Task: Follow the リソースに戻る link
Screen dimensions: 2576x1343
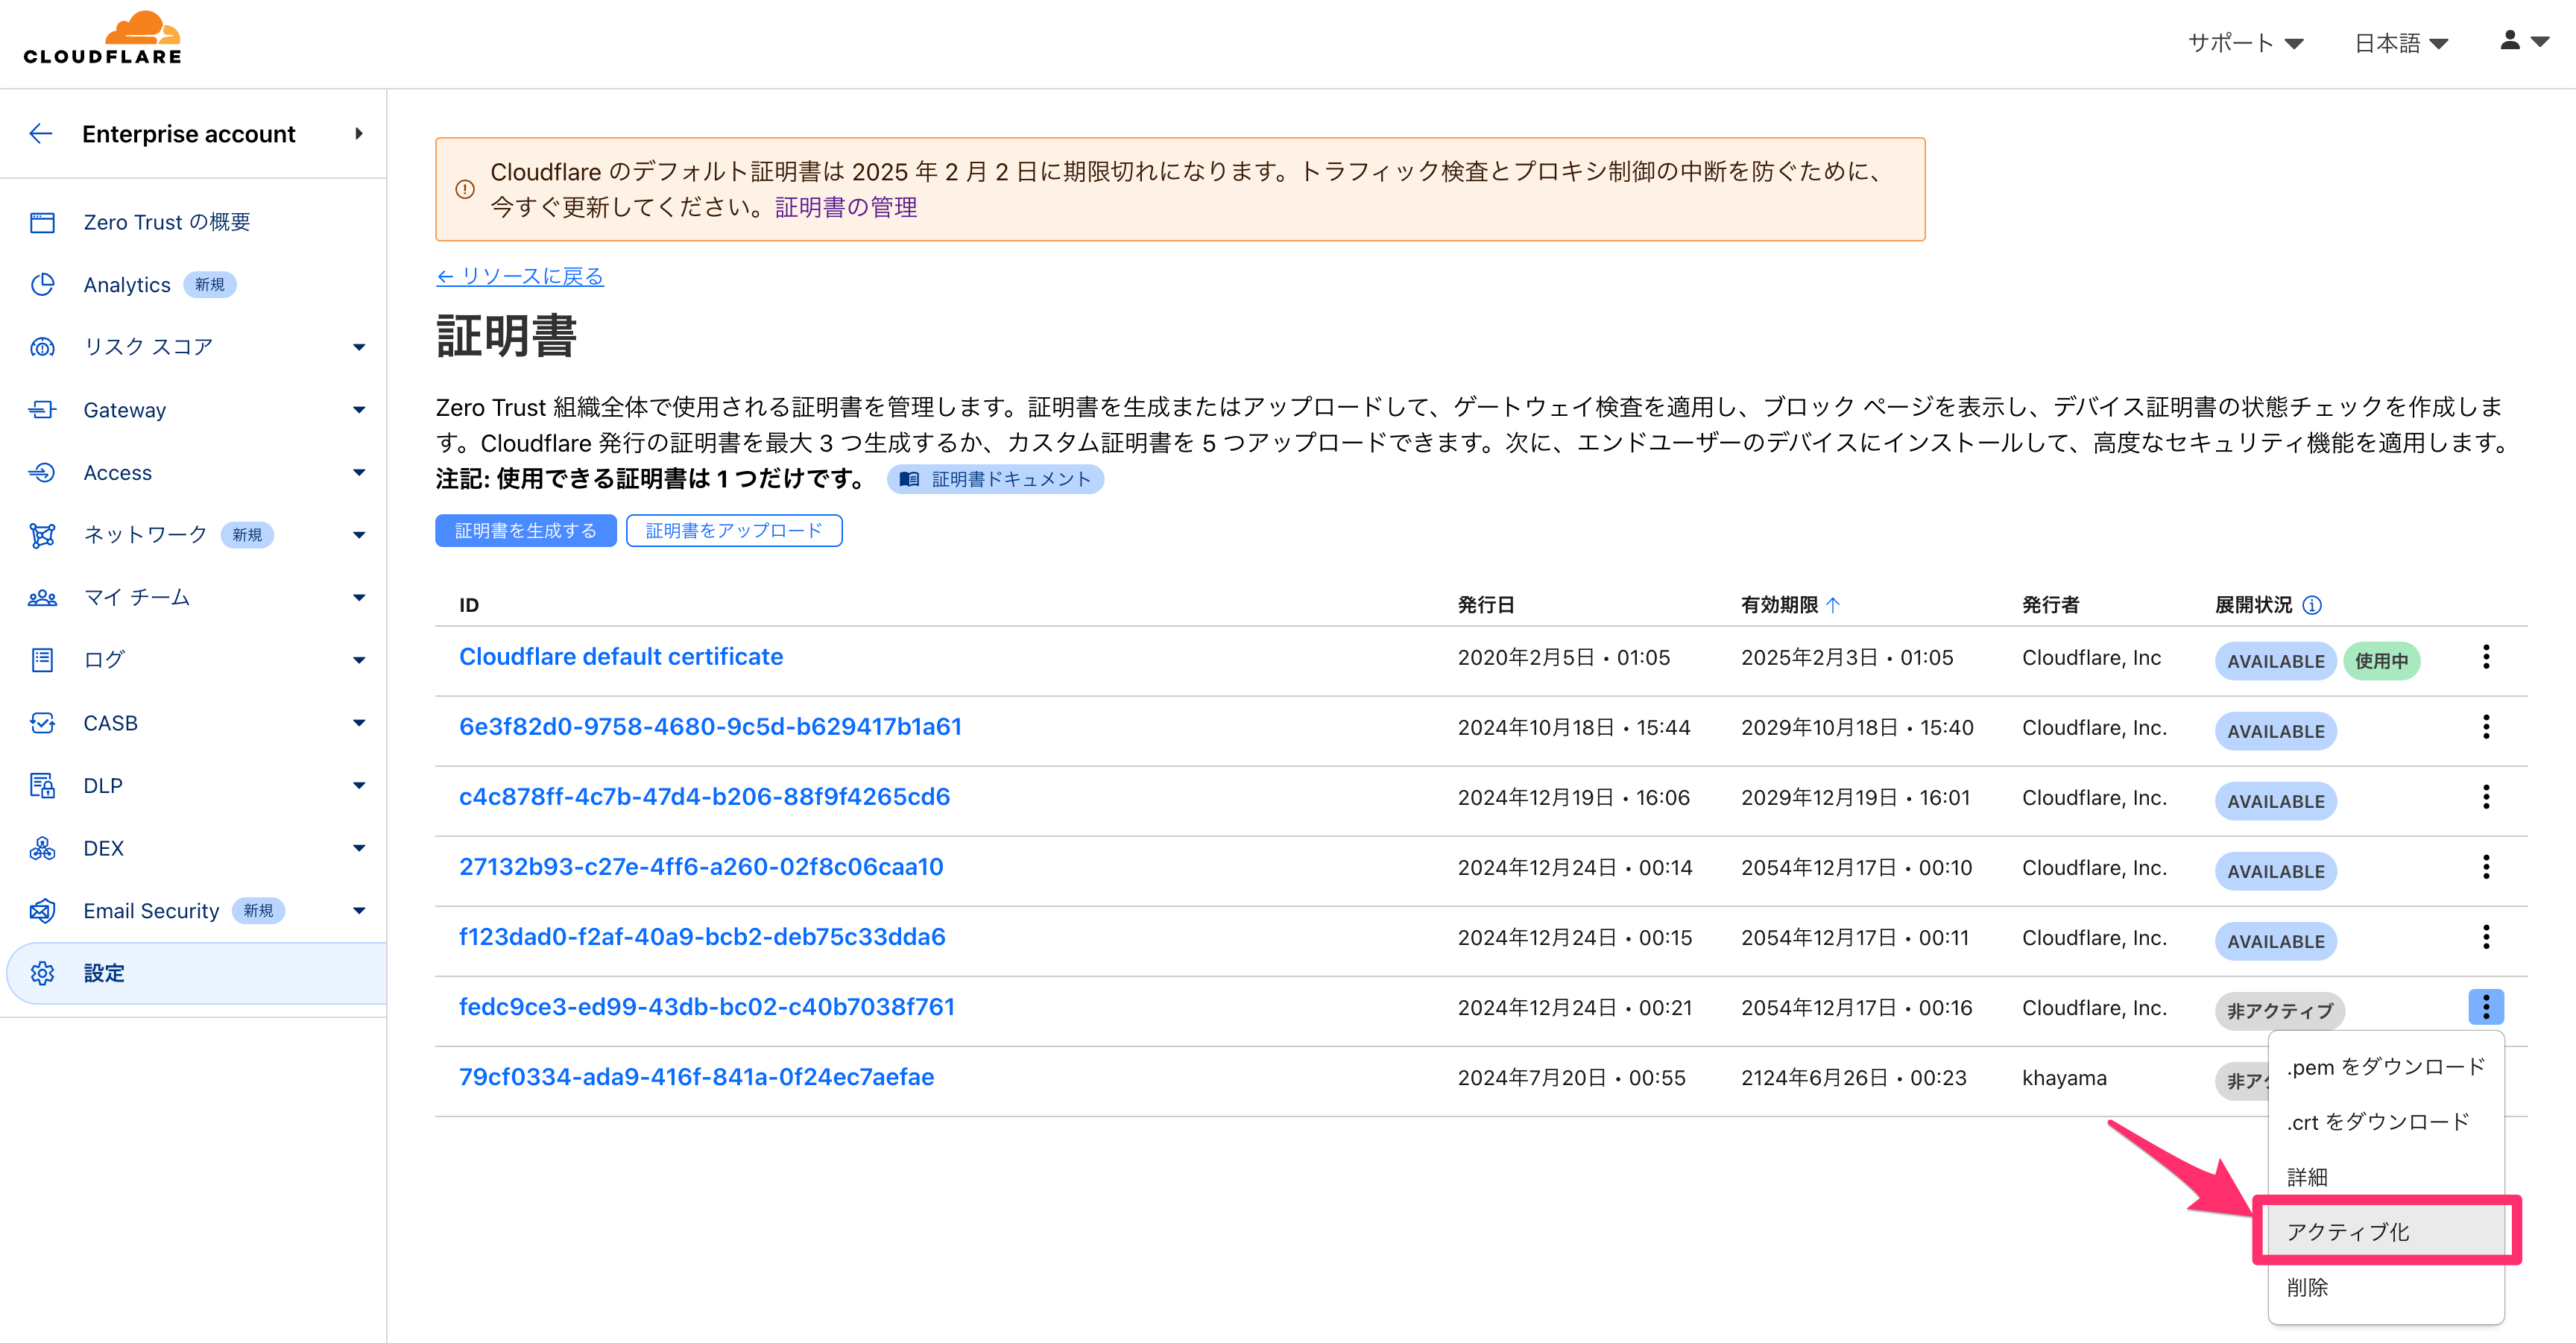Action: point(520,276)
